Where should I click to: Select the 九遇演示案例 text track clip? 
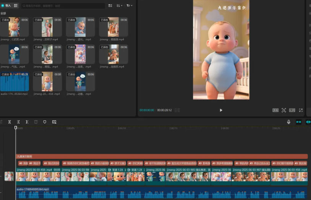click(x=162, y=156)
